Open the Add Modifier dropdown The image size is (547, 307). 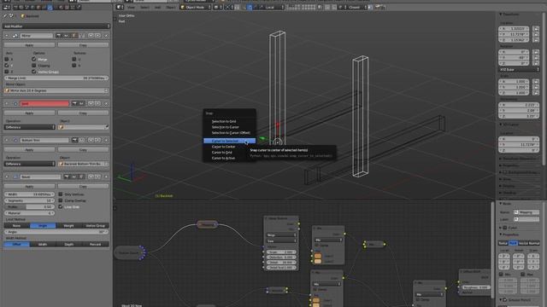tap(56, 26)
